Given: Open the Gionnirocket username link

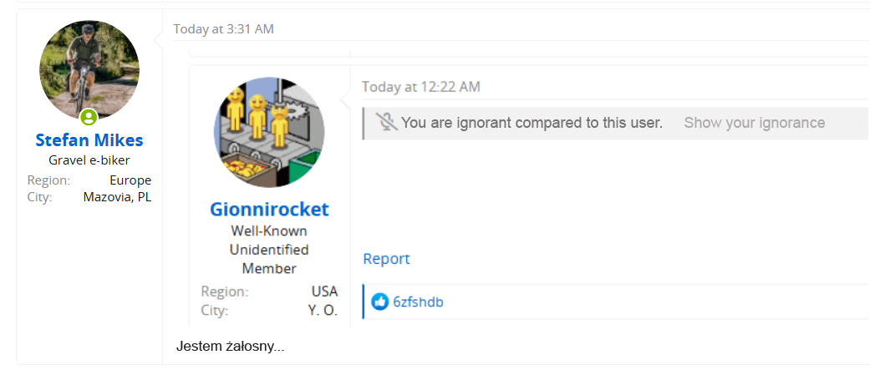Looking at the screenshot, I should [269, 209].
